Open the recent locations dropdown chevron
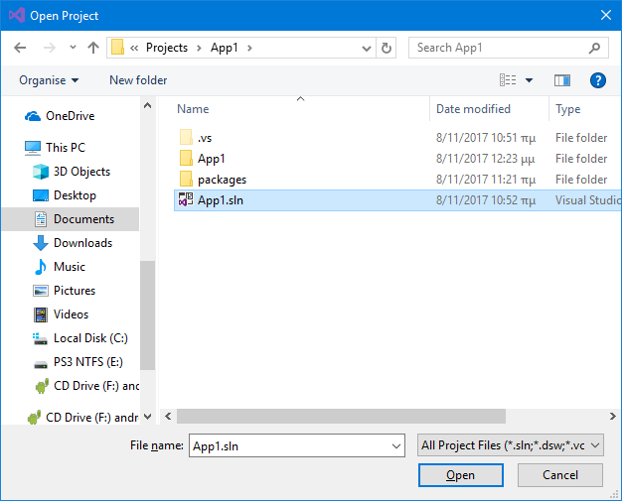 point(73,48)
